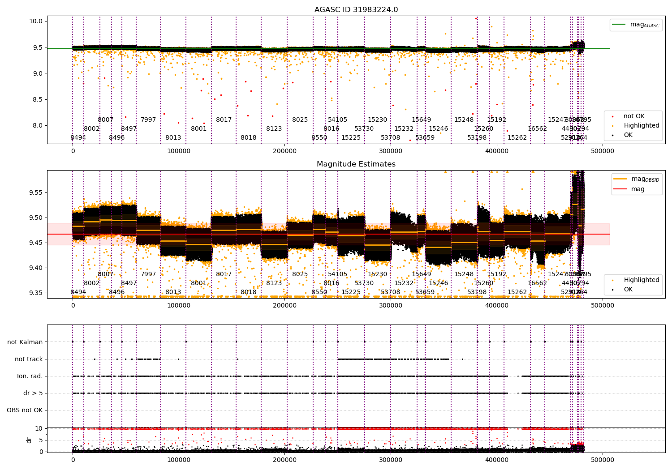Click obsid label 15225 in top plot
The height and width of the screenshot is (470, 672).
click(351, 138)
